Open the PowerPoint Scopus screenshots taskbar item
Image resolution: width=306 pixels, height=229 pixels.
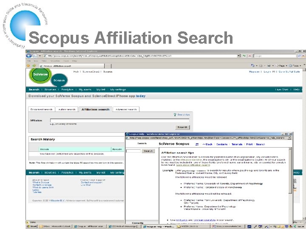click(x=227, y=226)
